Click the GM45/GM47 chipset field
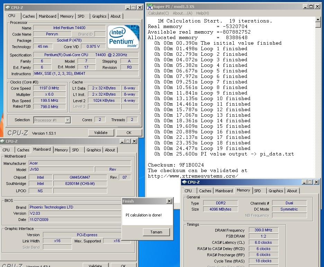 pyautogui.click(x=80, y=177)
